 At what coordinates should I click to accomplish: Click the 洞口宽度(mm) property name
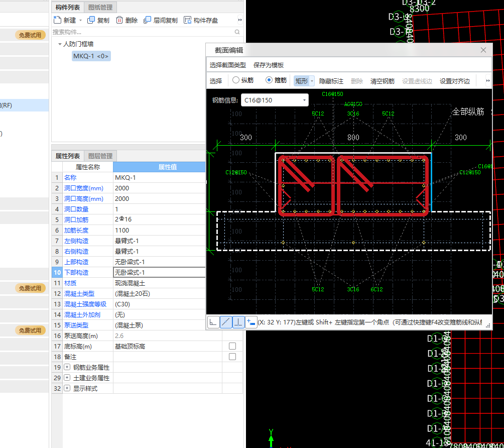(83, 188)
